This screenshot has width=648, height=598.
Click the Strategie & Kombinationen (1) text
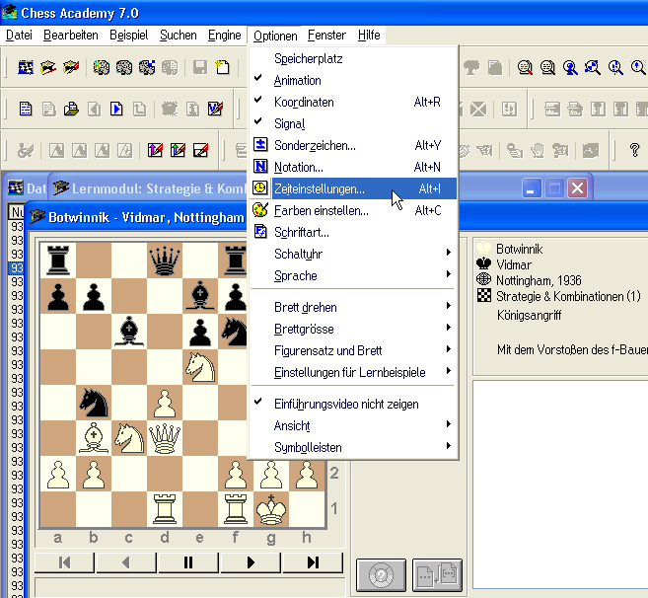pyautogui.click(x=568, y=296)
